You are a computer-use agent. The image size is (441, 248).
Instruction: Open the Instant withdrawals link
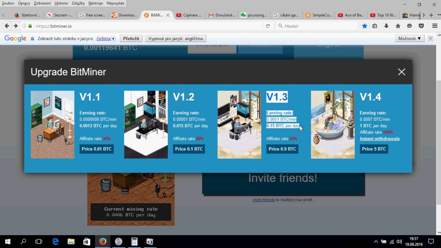(x=380, y=139)
